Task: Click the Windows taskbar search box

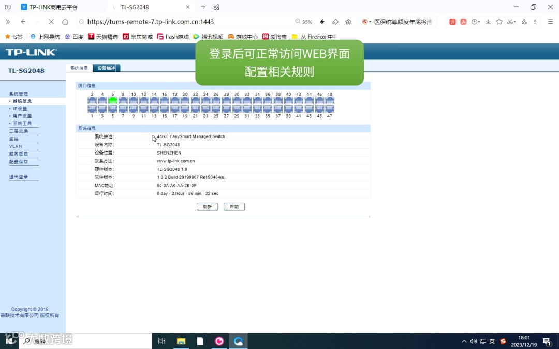Action: click(x=85, y=341)
